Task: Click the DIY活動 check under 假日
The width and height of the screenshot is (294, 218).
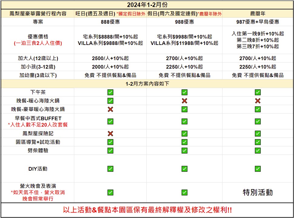Action: (185, 169)
